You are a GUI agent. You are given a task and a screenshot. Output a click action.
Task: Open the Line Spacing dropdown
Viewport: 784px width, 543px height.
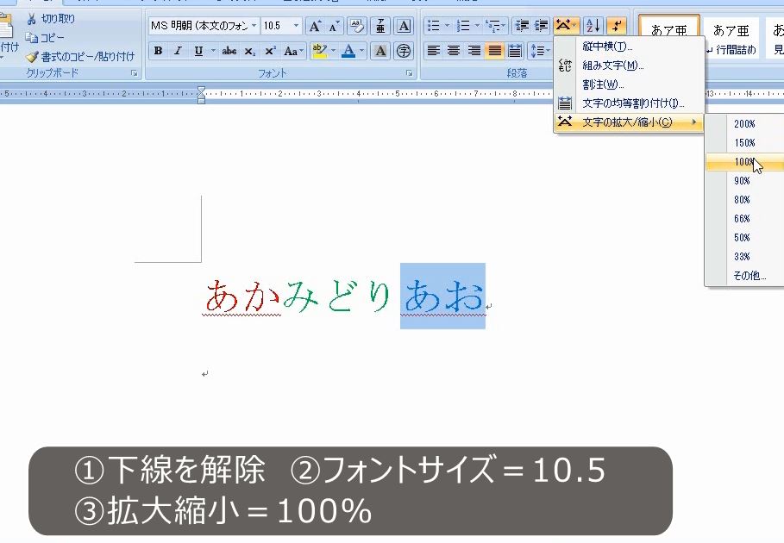tap(540, 51)
